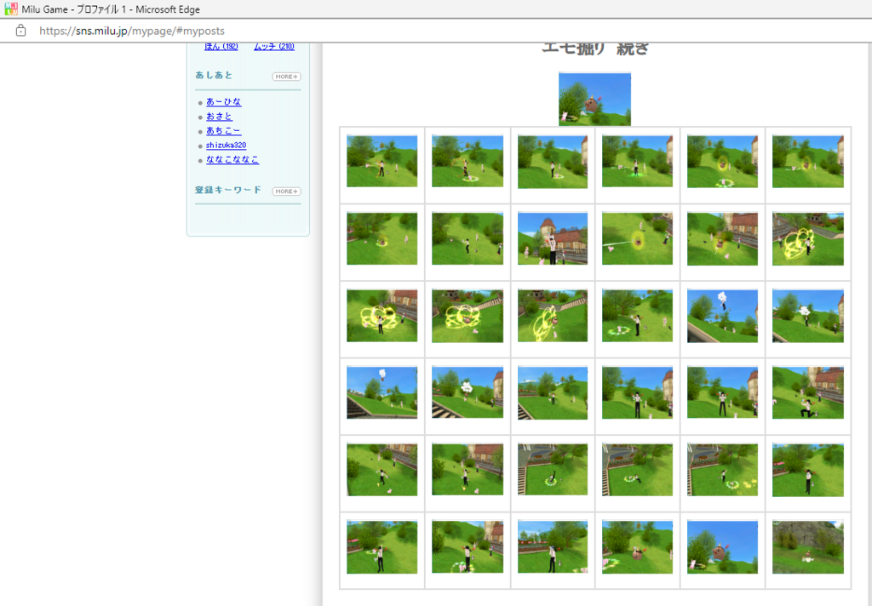The height and width of the screenshot is (606, 872).
Task: Open あーひな profile link
Action: (224, 102)
